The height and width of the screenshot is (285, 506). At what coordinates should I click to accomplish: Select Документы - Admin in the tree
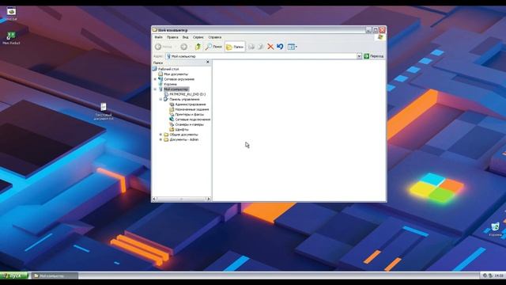pos(184,139)
